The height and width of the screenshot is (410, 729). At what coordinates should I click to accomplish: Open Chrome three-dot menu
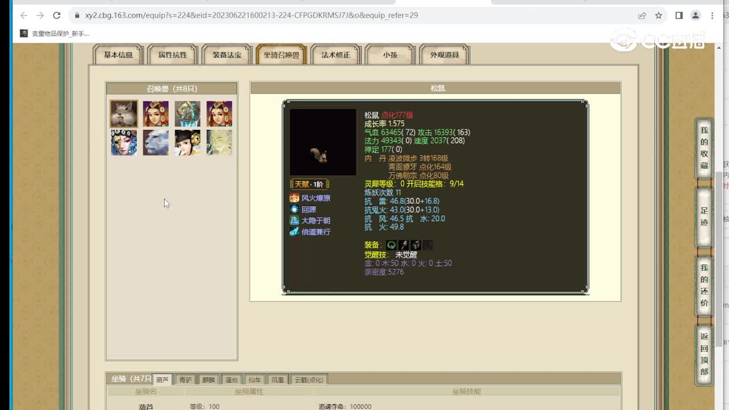(712, 15)
